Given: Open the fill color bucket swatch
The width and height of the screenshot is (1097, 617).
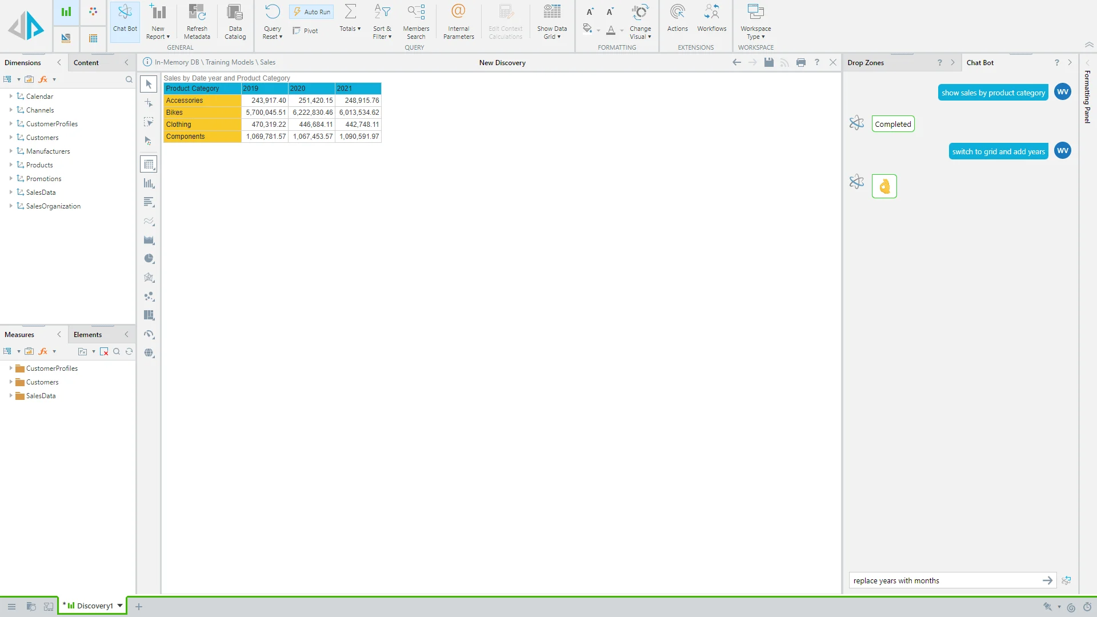Looking at the screenshot, I should pos(587,29).
